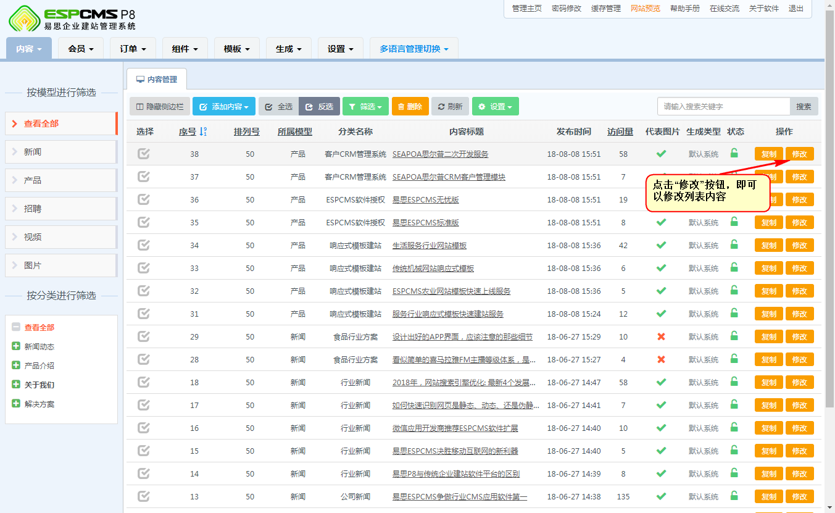This screenshot has width=835, height=513.
Task: Click the green check image icon in row 13
Action: (x=661, y=496)
